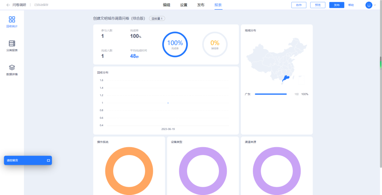Click the 问卷调研 title text

click(19, 5)
